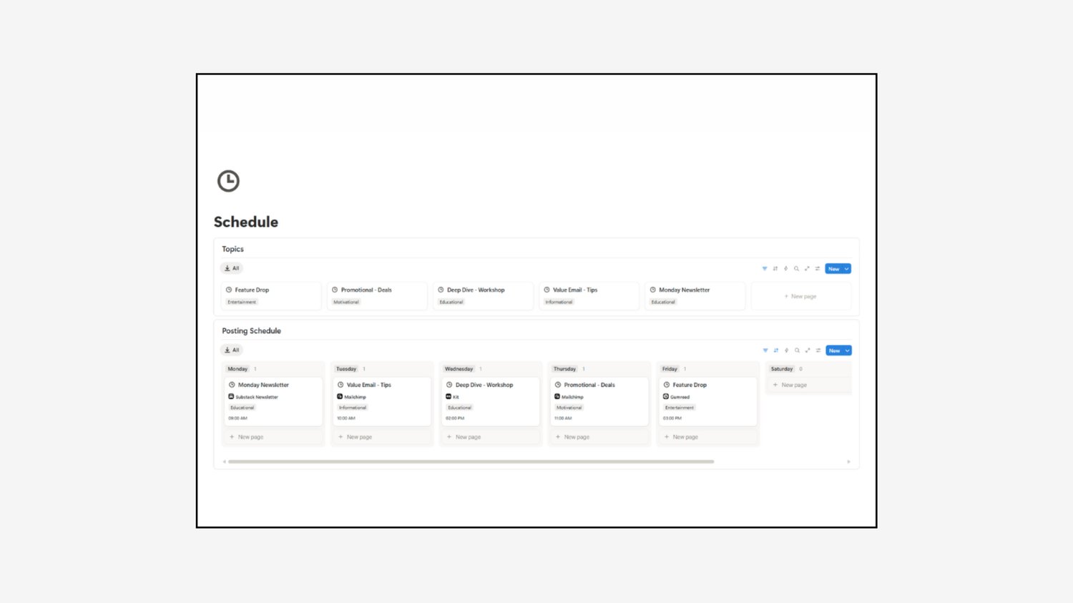
Task: Select the All view tab under Posting Schedule
Action: [232, 350]
